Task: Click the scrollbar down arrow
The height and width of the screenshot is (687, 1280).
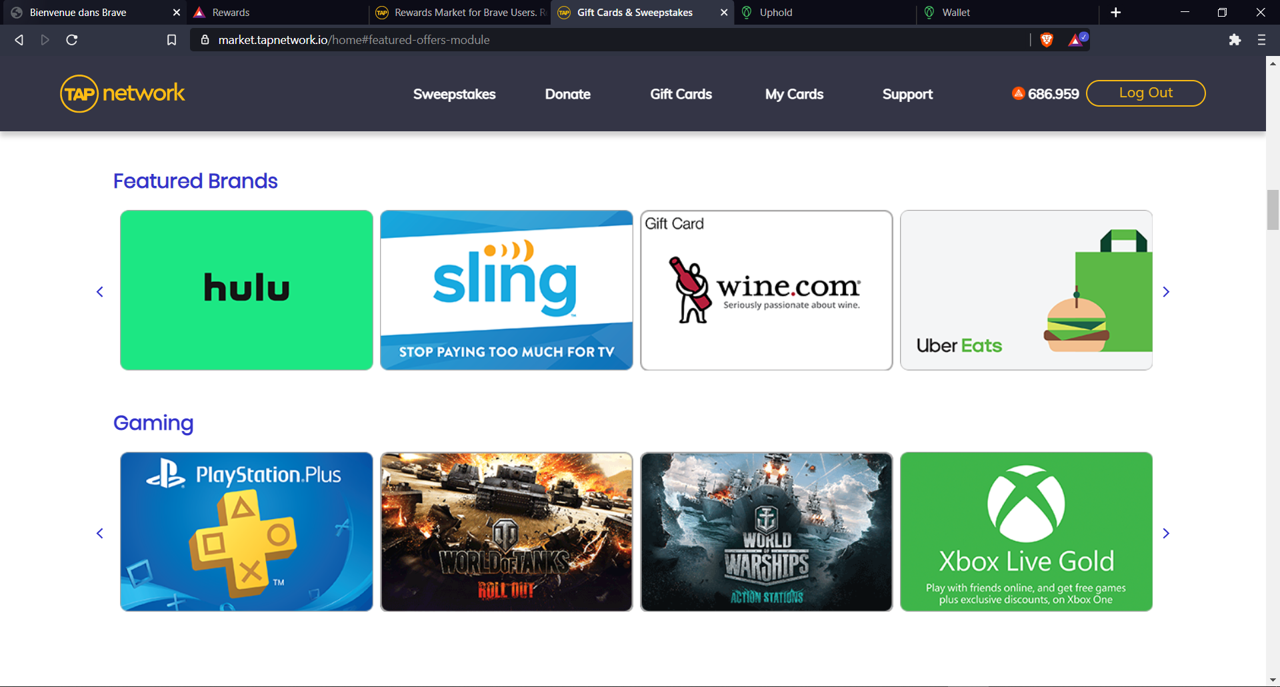Action: click(x=1273, y=680)
